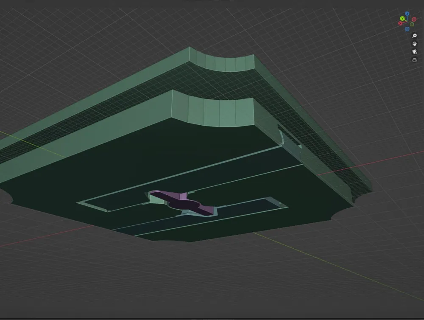
Task: Click the hand pan view icon
Action: click(x=415, y=44)
